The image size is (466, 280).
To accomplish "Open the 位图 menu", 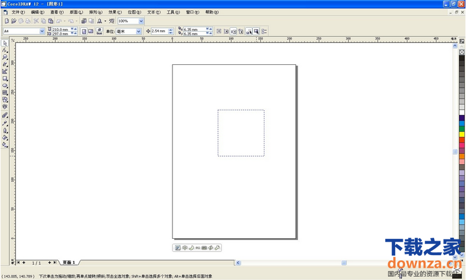I will 134,12.
